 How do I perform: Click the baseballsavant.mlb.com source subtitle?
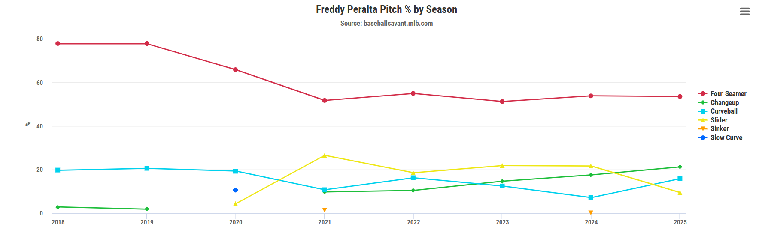click(386, 24)
